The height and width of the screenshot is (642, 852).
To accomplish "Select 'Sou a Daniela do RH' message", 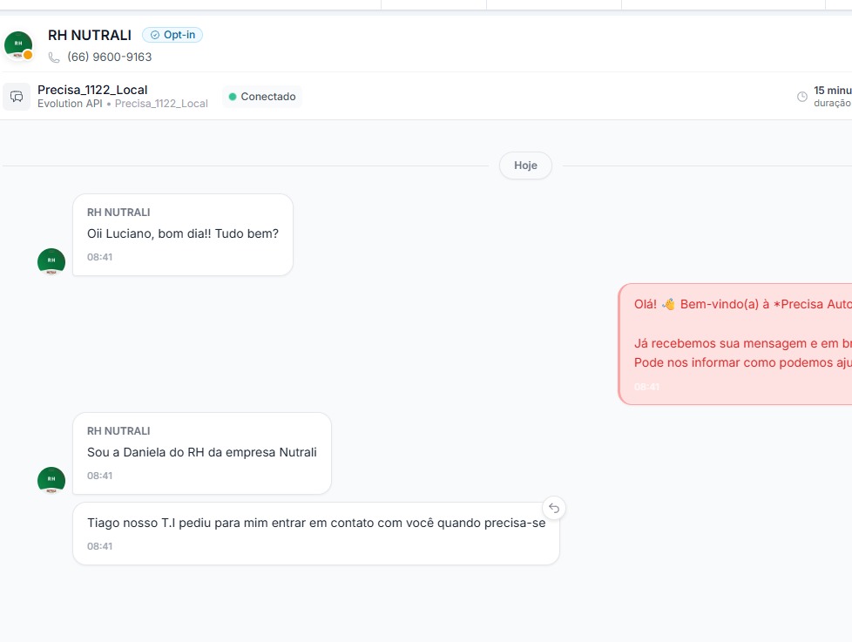I will (x=202, y=452).
